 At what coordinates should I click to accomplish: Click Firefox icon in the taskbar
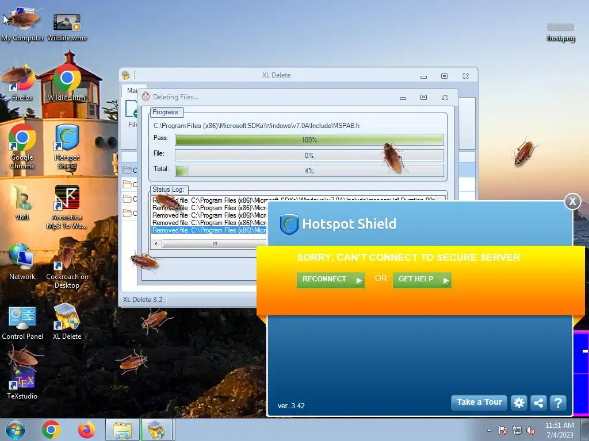[x=86, y=430]
